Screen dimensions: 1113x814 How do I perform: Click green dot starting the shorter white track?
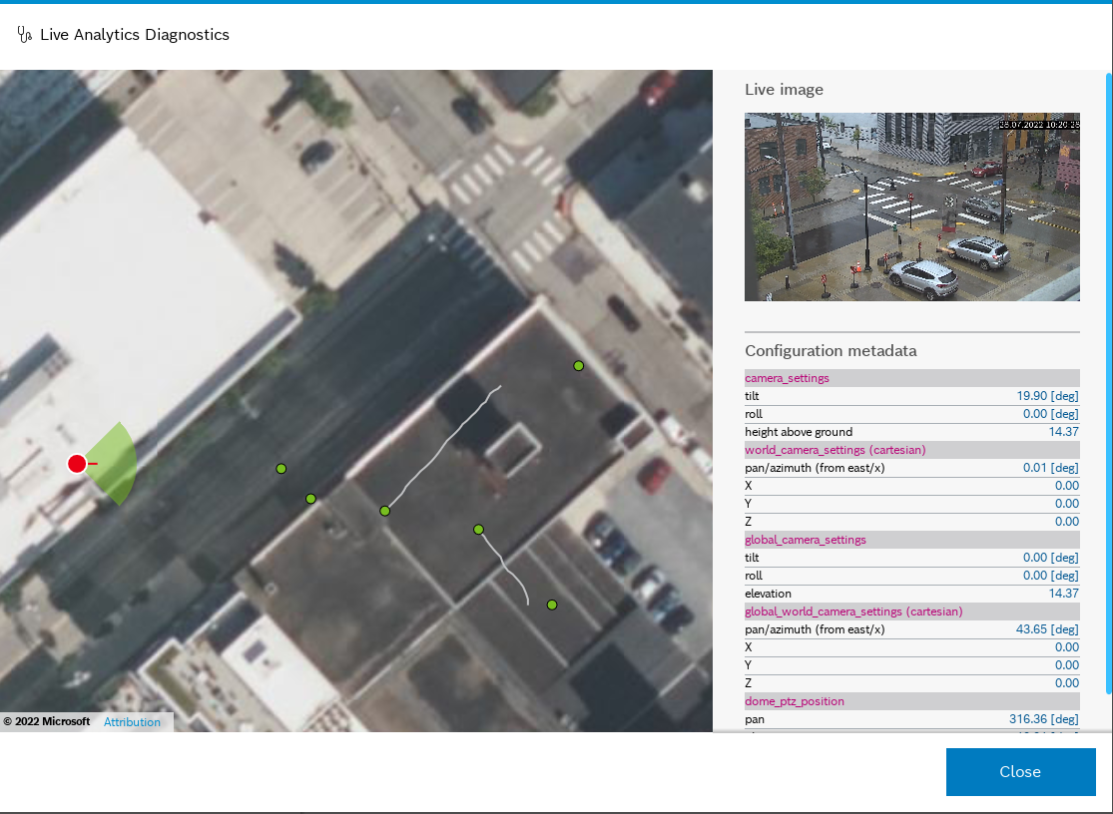click(x=479, y=529)
